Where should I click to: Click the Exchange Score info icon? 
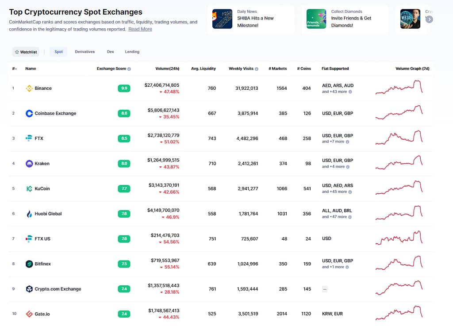pyautogui.click(x=129, y=69)
